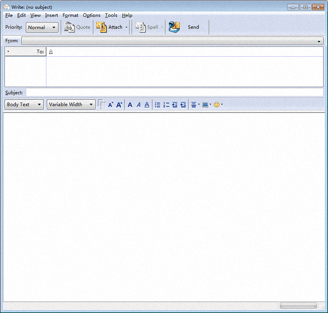This screenshot has width=328, height=313.
Task: Choose text color swatch in format bar
Action: coord(101,104)
